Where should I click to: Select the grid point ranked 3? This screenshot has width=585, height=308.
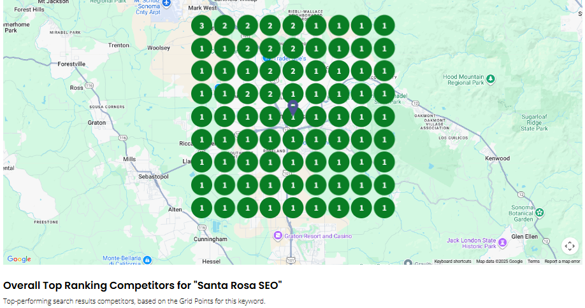pos(202,25)
